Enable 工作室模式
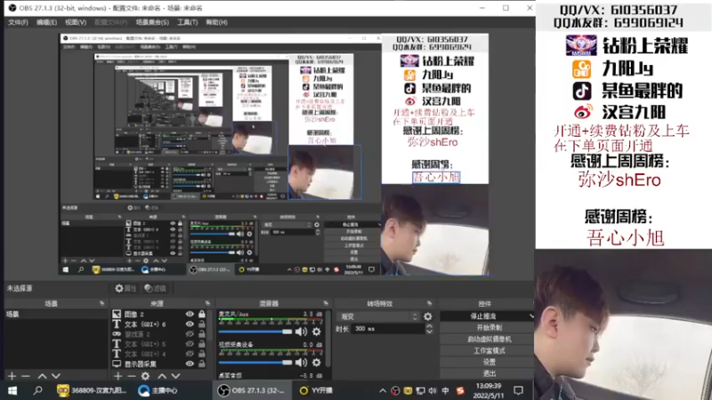 click(x=489, y=350)
